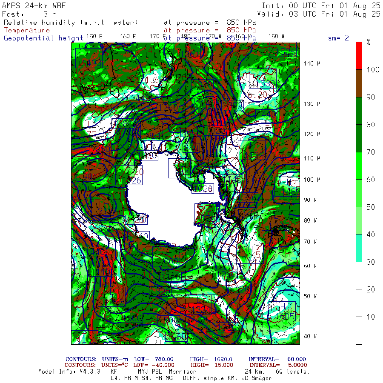Click the 'sm= 2' smoothing text
The width and height of the screenshot is (383, 383).
pyautogui.click(x=338, y=38)
